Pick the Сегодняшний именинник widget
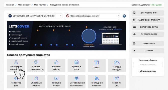168x90 pixels. point(76,82)
